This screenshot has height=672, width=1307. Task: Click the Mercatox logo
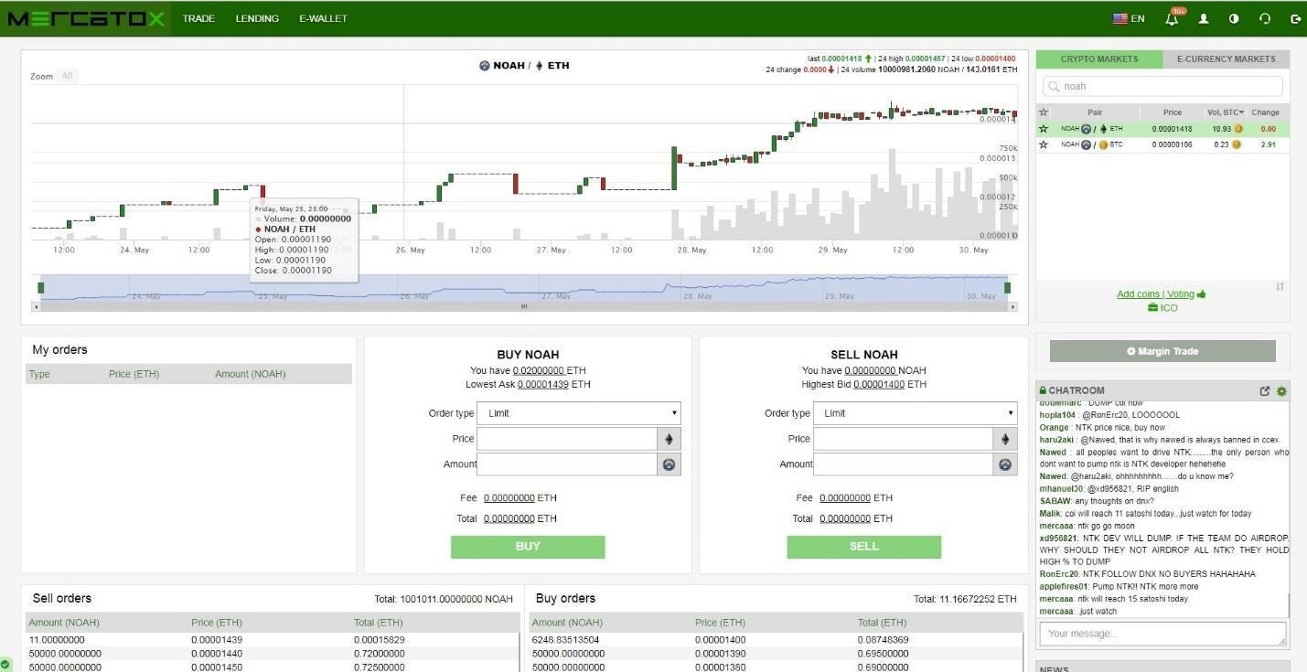86,18
